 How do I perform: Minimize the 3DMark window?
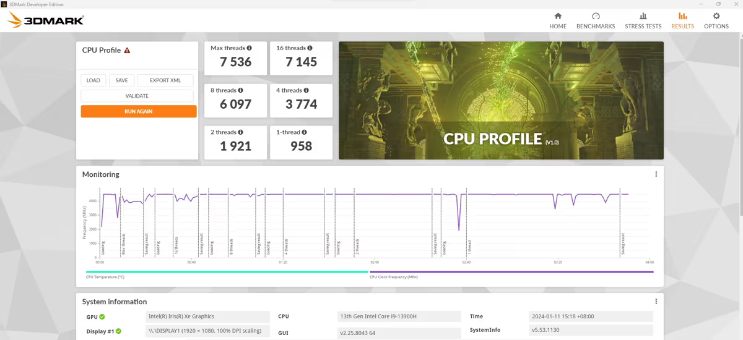point(702,4)
